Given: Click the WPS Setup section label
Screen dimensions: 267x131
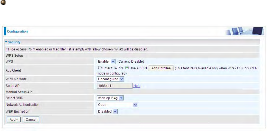Looking at the screenshot, I should 14,55.
